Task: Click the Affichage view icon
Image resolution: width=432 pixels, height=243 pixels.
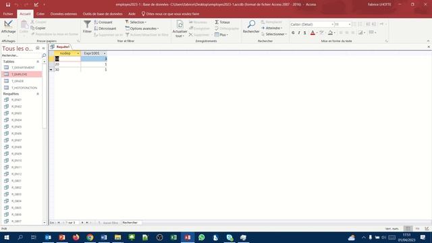Action: pyautogui.click(x=8, y=24)
